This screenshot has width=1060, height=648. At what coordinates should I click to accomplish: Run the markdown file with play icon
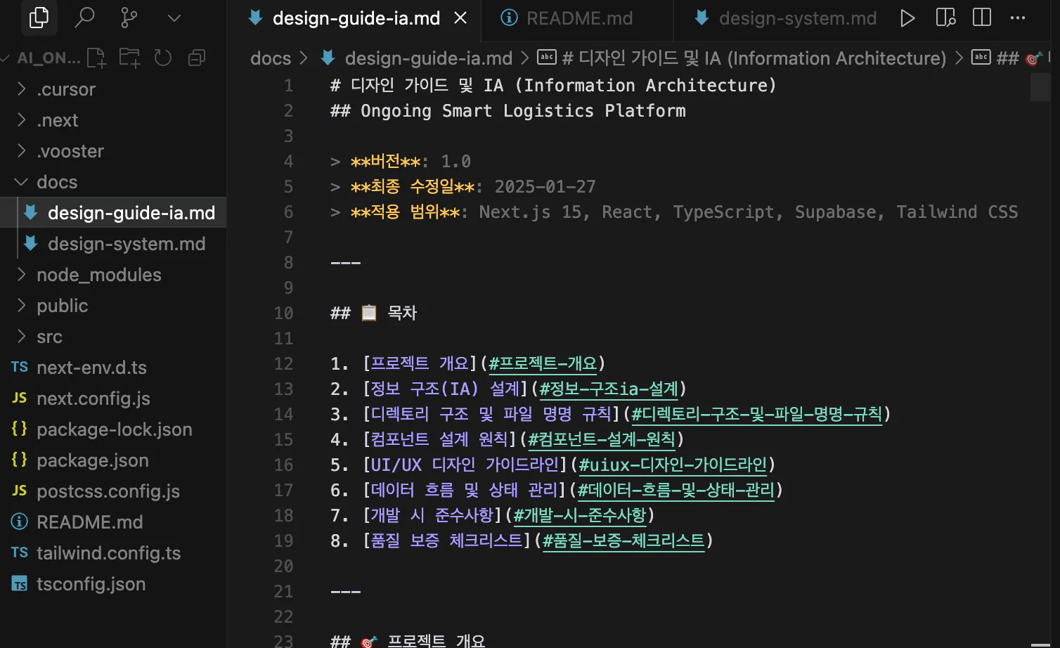click(907, 18)
